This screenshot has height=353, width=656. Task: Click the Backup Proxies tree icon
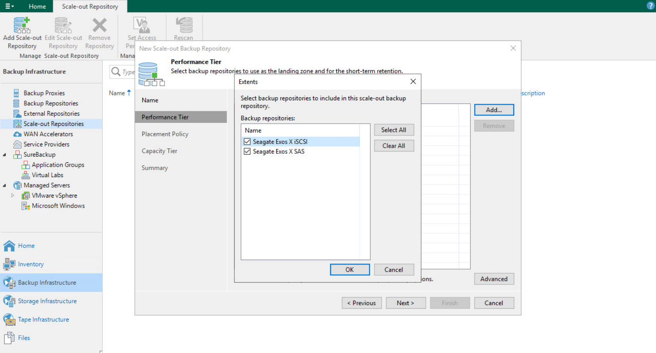(17, 93)
